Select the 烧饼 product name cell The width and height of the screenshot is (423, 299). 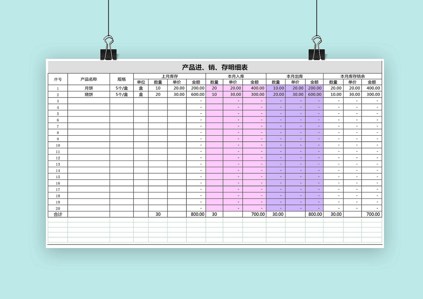89,95
